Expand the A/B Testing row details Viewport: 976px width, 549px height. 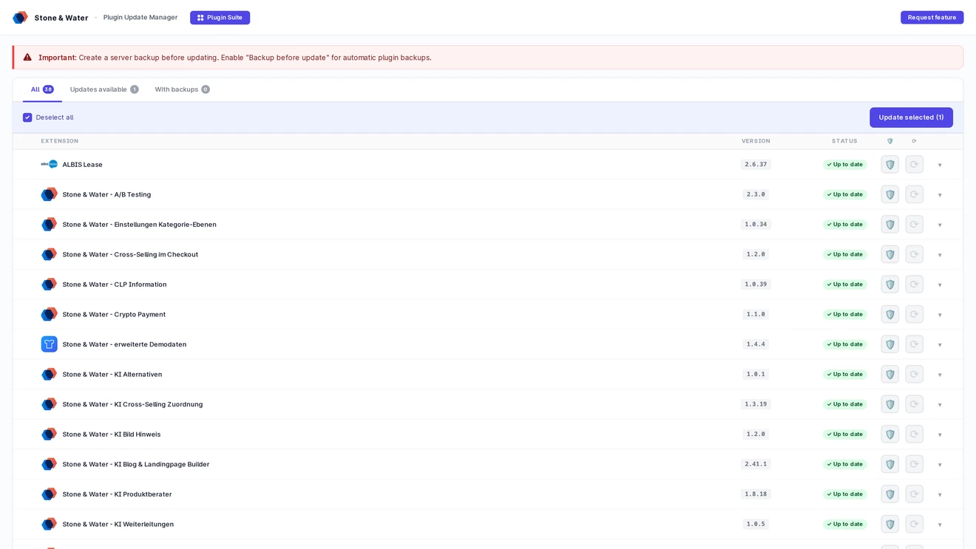tap(940, 195)
